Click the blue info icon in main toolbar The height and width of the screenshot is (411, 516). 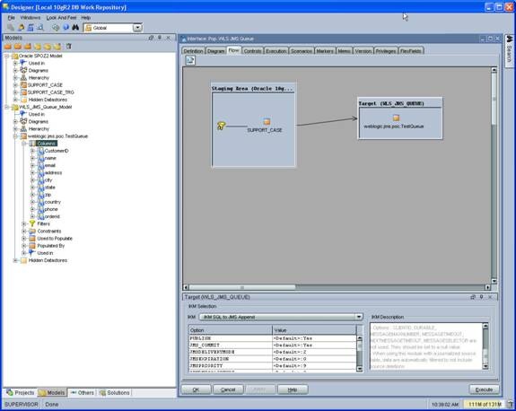pos(66,28)
